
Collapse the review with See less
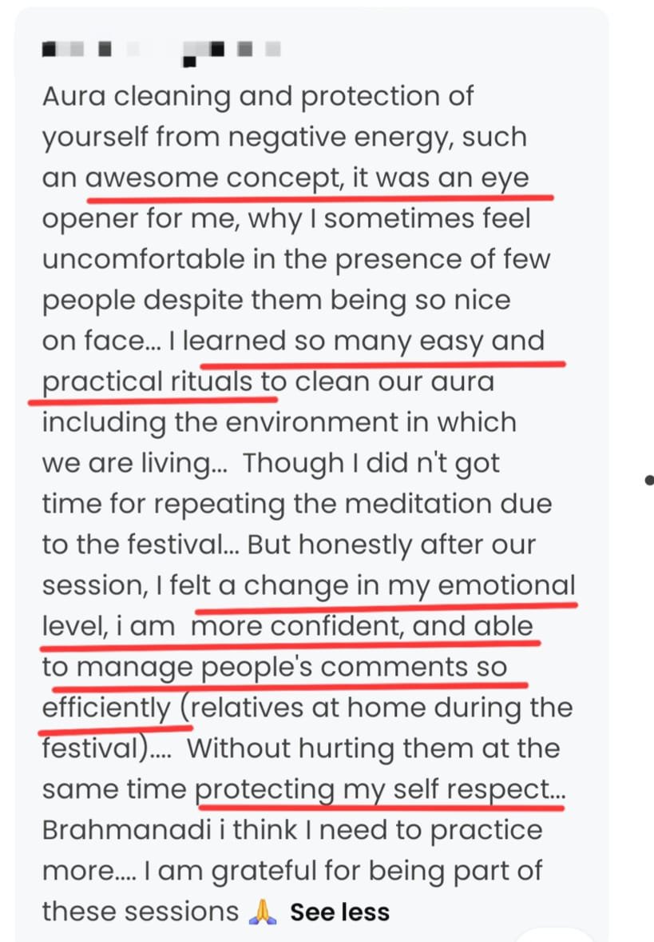pyautogui.click(x=339, y=912)
